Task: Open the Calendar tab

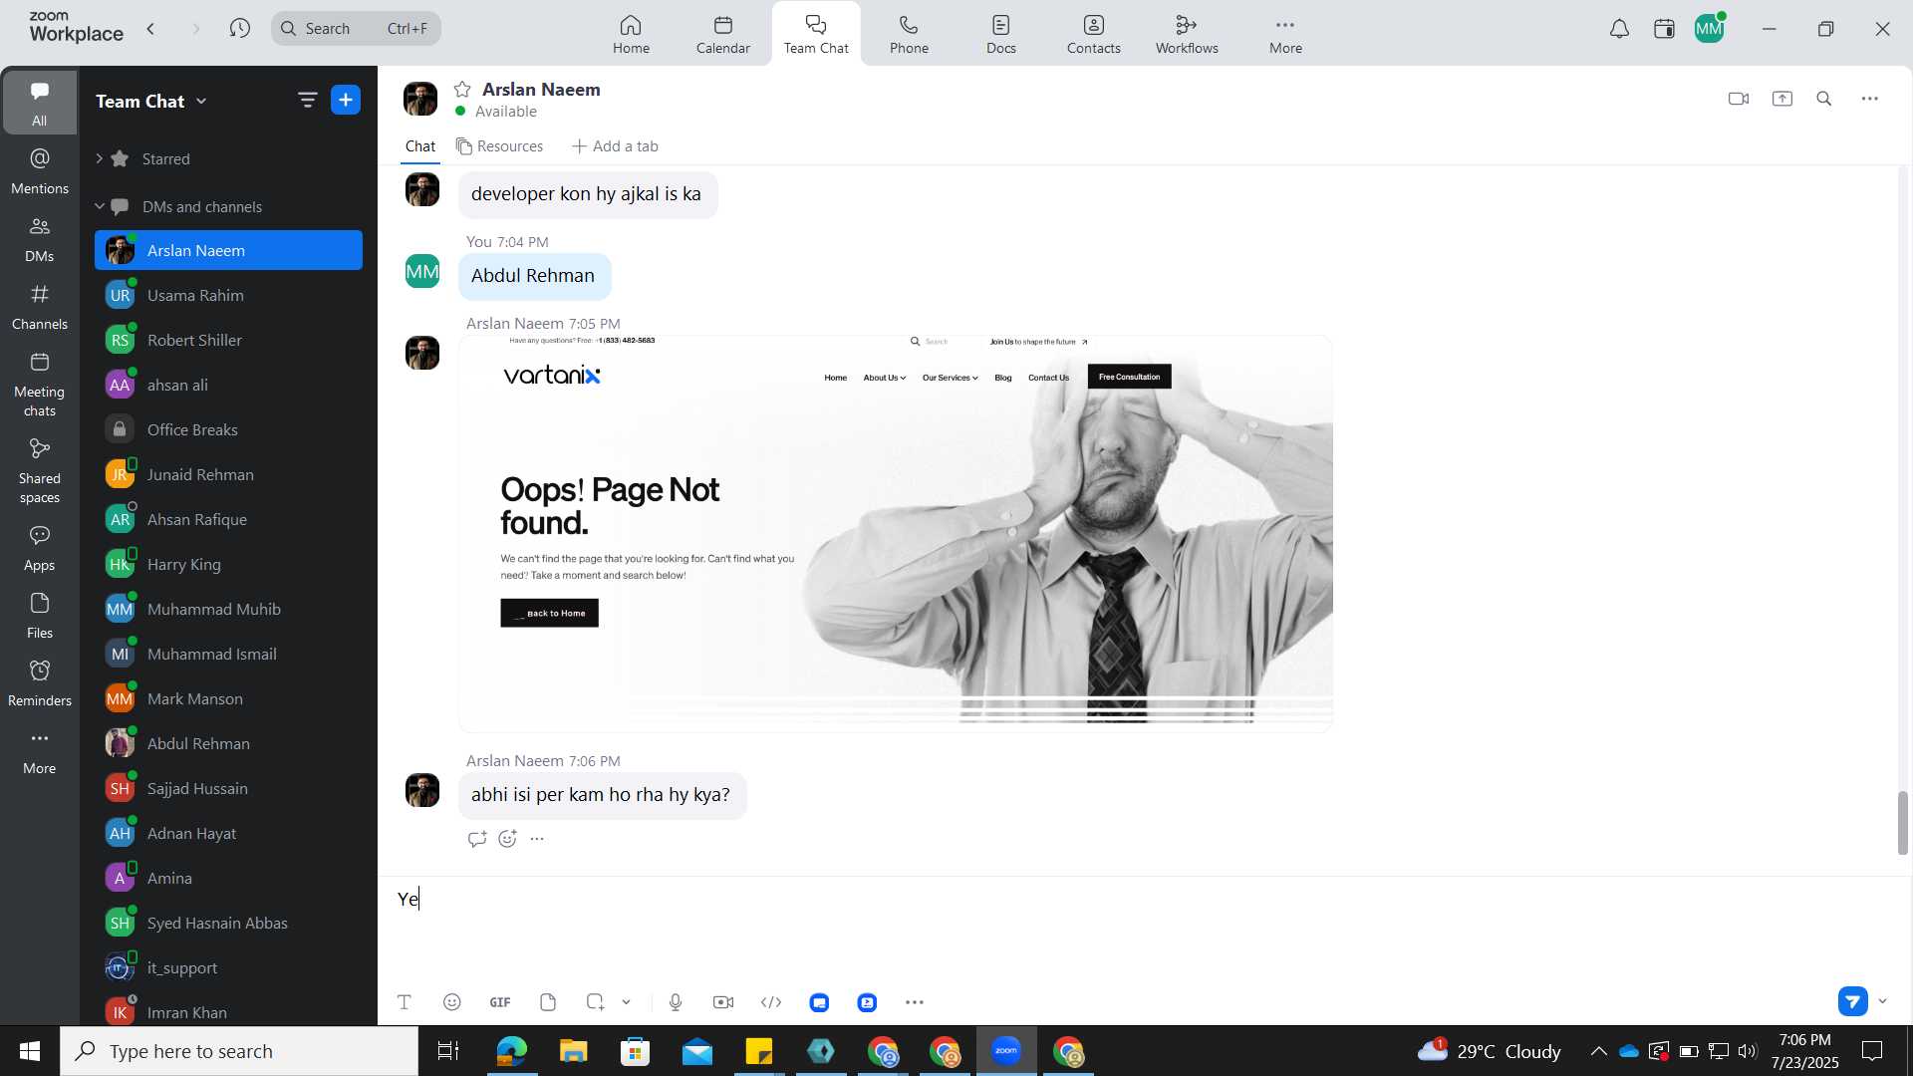Action: pos(723,34)
